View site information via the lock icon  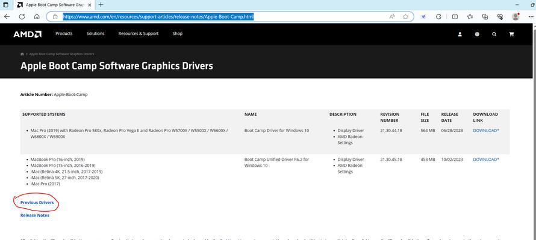55,17
